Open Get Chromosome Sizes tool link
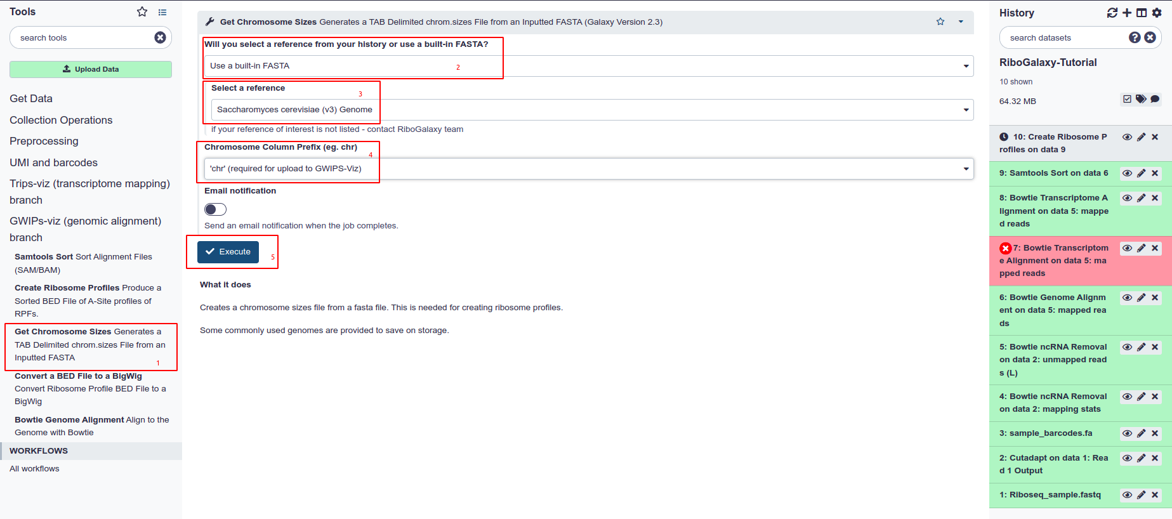This screenshot has height=519, width=1172. (x=90, y=345)
